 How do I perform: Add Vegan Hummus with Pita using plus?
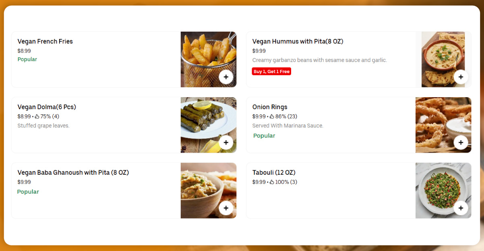click(461, 77)
